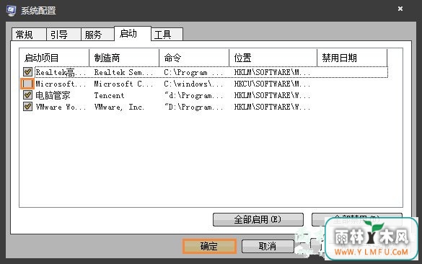Close the 系统配置 window
Viewport: 422px width, 264px height.
(x=400, y=9)
